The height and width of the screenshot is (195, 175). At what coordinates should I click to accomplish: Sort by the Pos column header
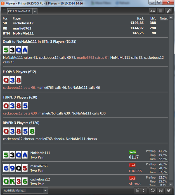pos(5,19)
